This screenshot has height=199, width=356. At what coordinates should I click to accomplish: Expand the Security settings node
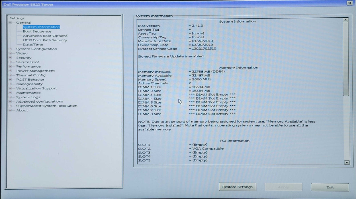(x=10, y=58)
